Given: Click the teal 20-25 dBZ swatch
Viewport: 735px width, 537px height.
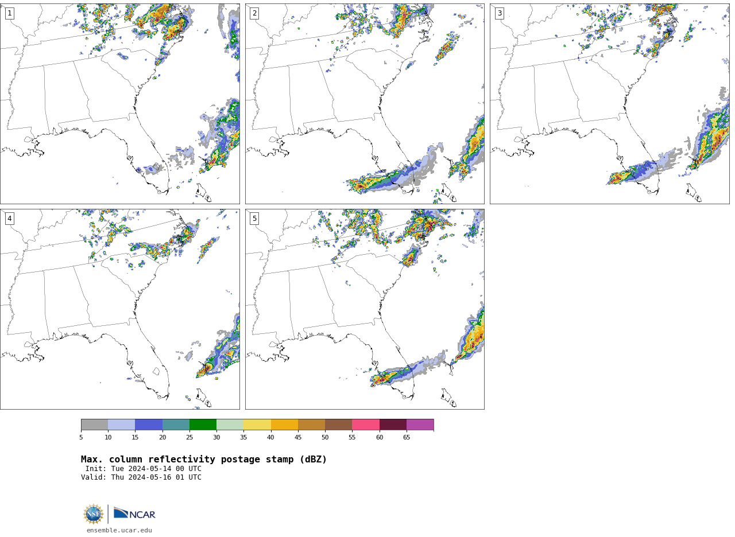Looking at the screenshot, I should tap(176, 425).
